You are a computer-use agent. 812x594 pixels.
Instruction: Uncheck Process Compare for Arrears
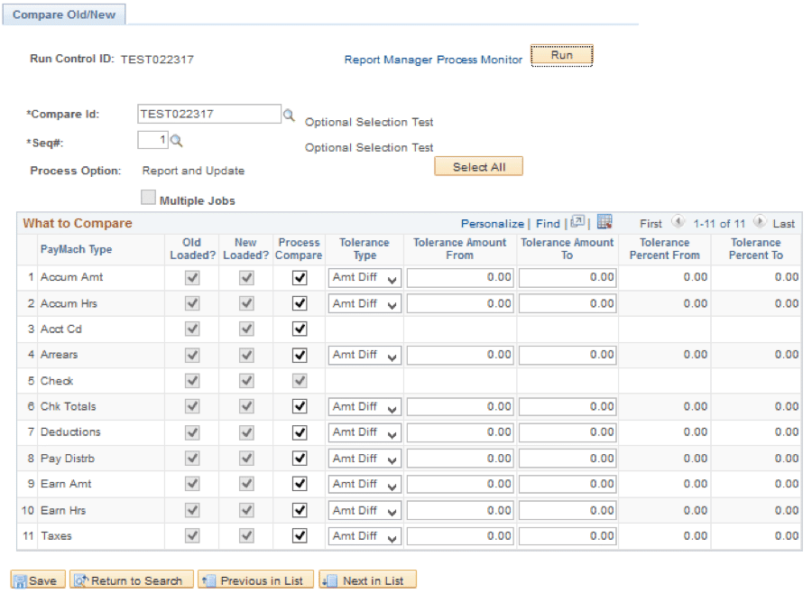pos(300,355)
